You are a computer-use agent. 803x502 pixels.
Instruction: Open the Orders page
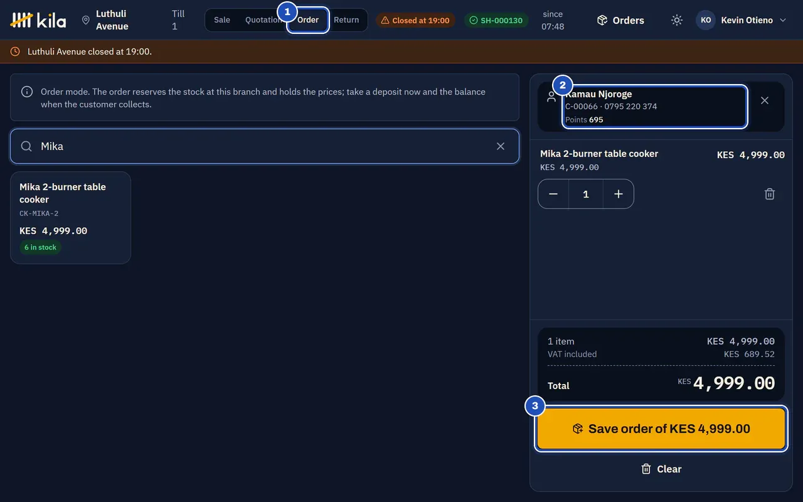click(620, 20)
